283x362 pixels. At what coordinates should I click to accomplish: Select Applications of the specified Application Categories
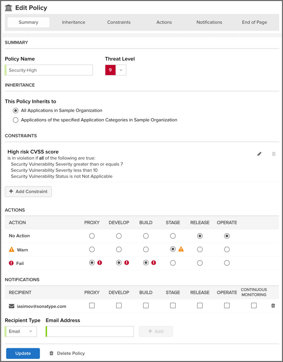pyautogui.click(x=16, y=120)
